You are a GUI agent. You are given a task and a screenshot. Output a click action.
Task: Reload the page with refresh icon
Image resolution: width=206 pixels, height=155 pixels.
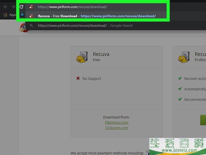point(22,7)
